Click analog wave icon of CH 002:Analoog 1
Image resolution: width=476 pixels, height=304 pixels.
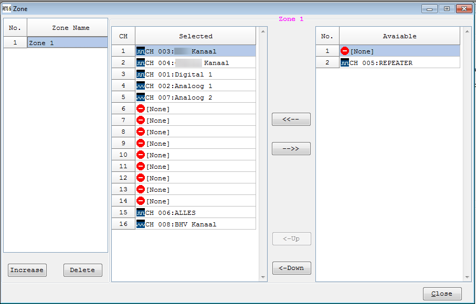141,86
